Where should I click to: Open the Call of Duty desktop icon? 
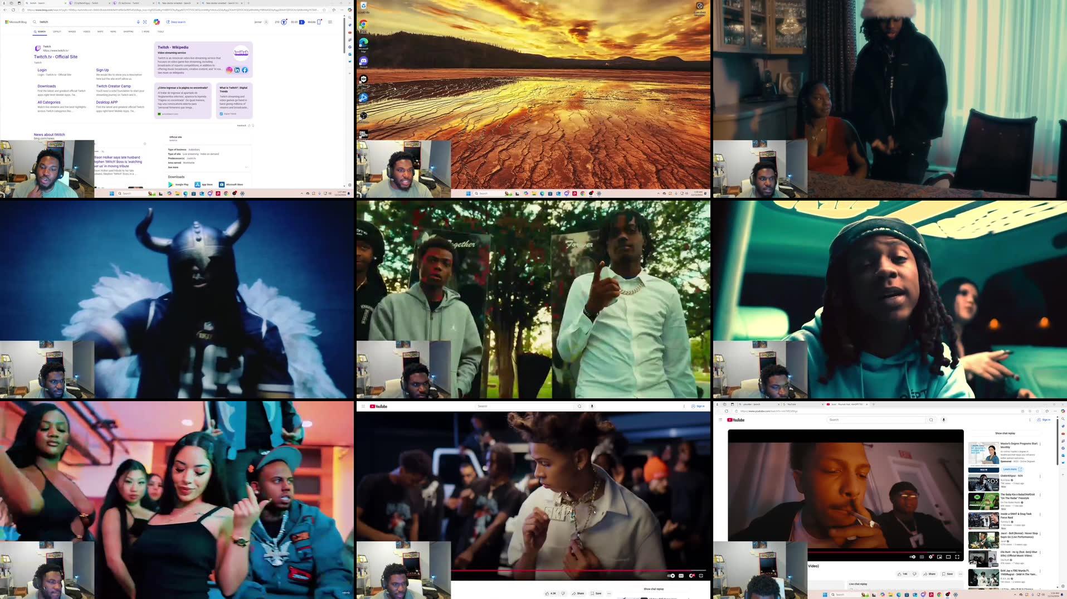[x=363, y=134]
